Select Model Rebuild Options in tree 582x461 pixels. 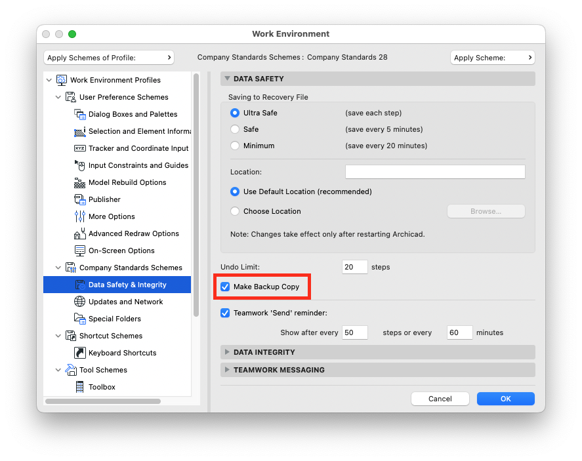click(127, 182)
